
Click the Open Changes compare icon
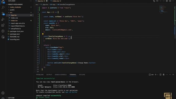click(x=154, y=1)
